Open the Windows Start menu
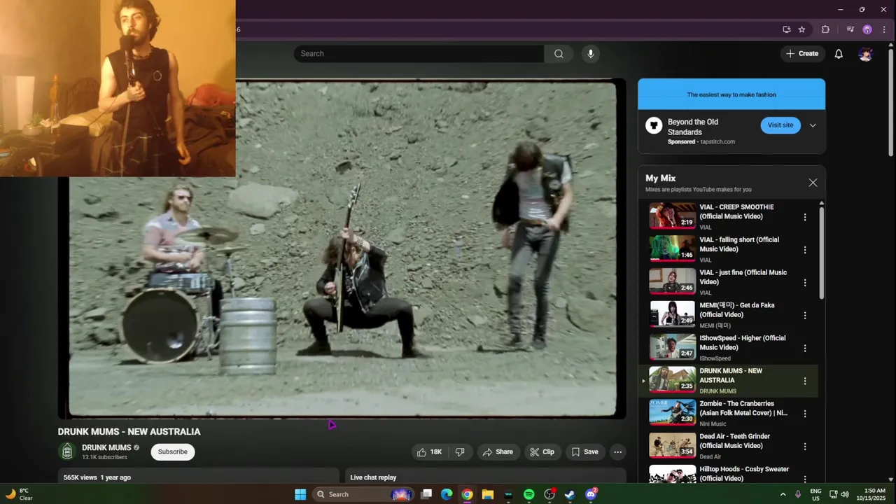896x504 pixels. (300, 494)
